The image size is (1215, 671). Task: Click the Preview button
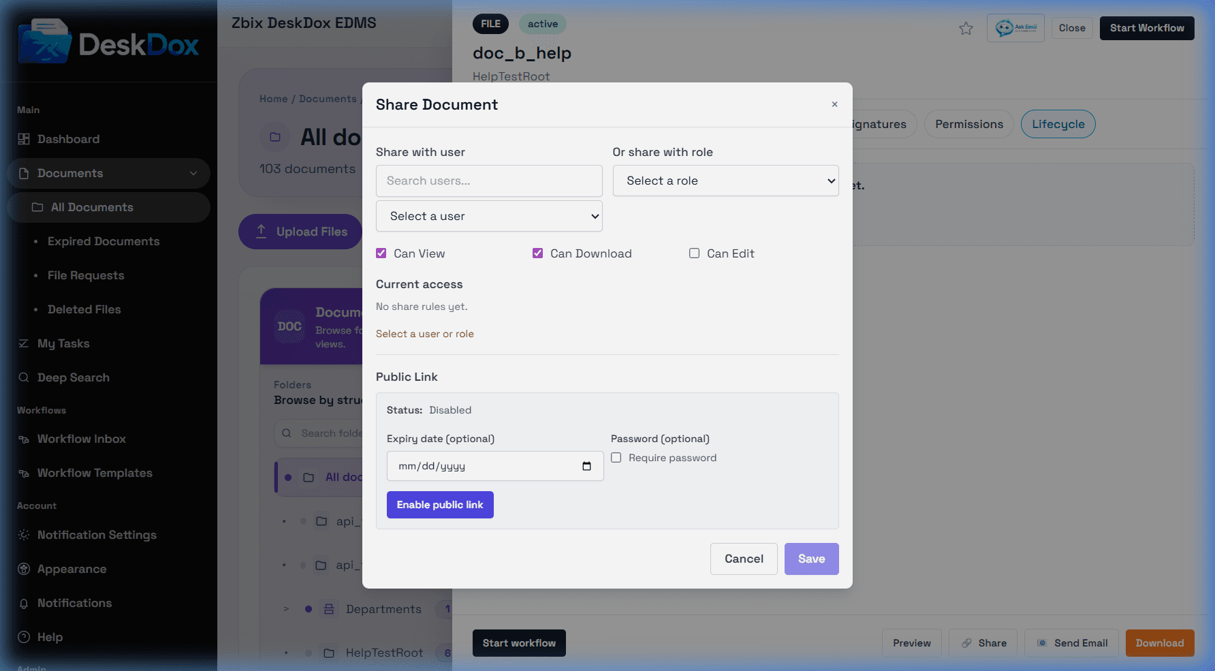pyautogui.click(x=912, y=643)
